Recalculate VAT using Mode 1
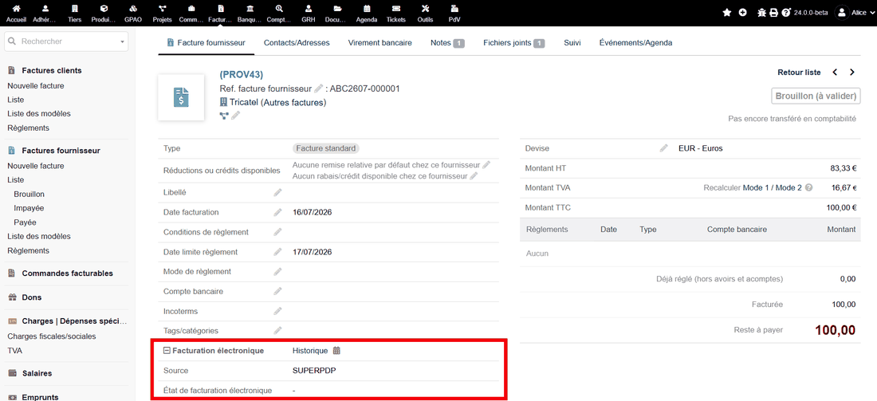The width and height of the screenshot is (877, 401). 756,188
